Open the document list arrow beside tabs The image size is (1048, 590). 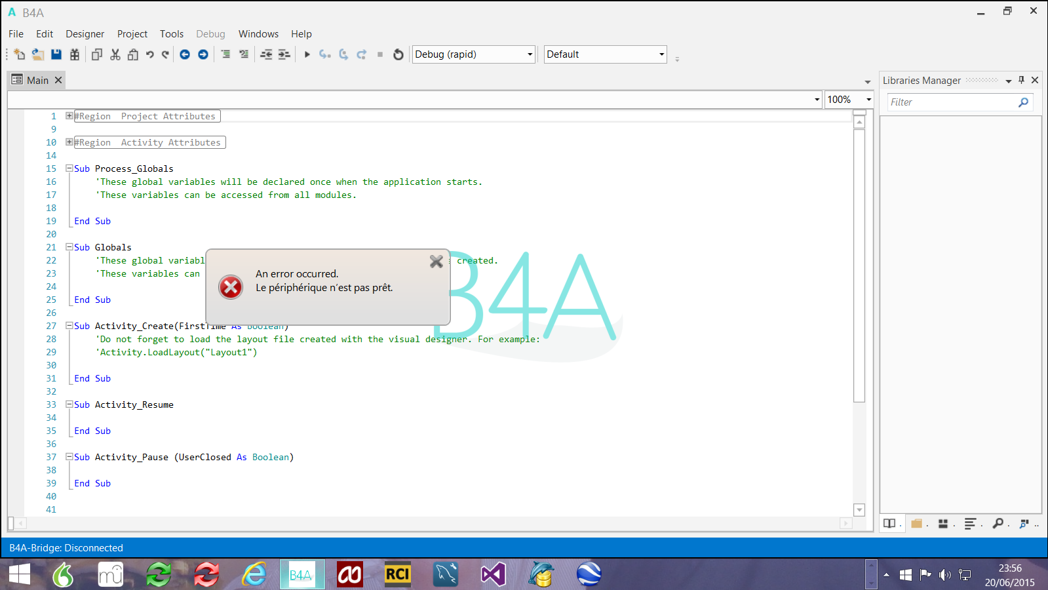point(868,82)
